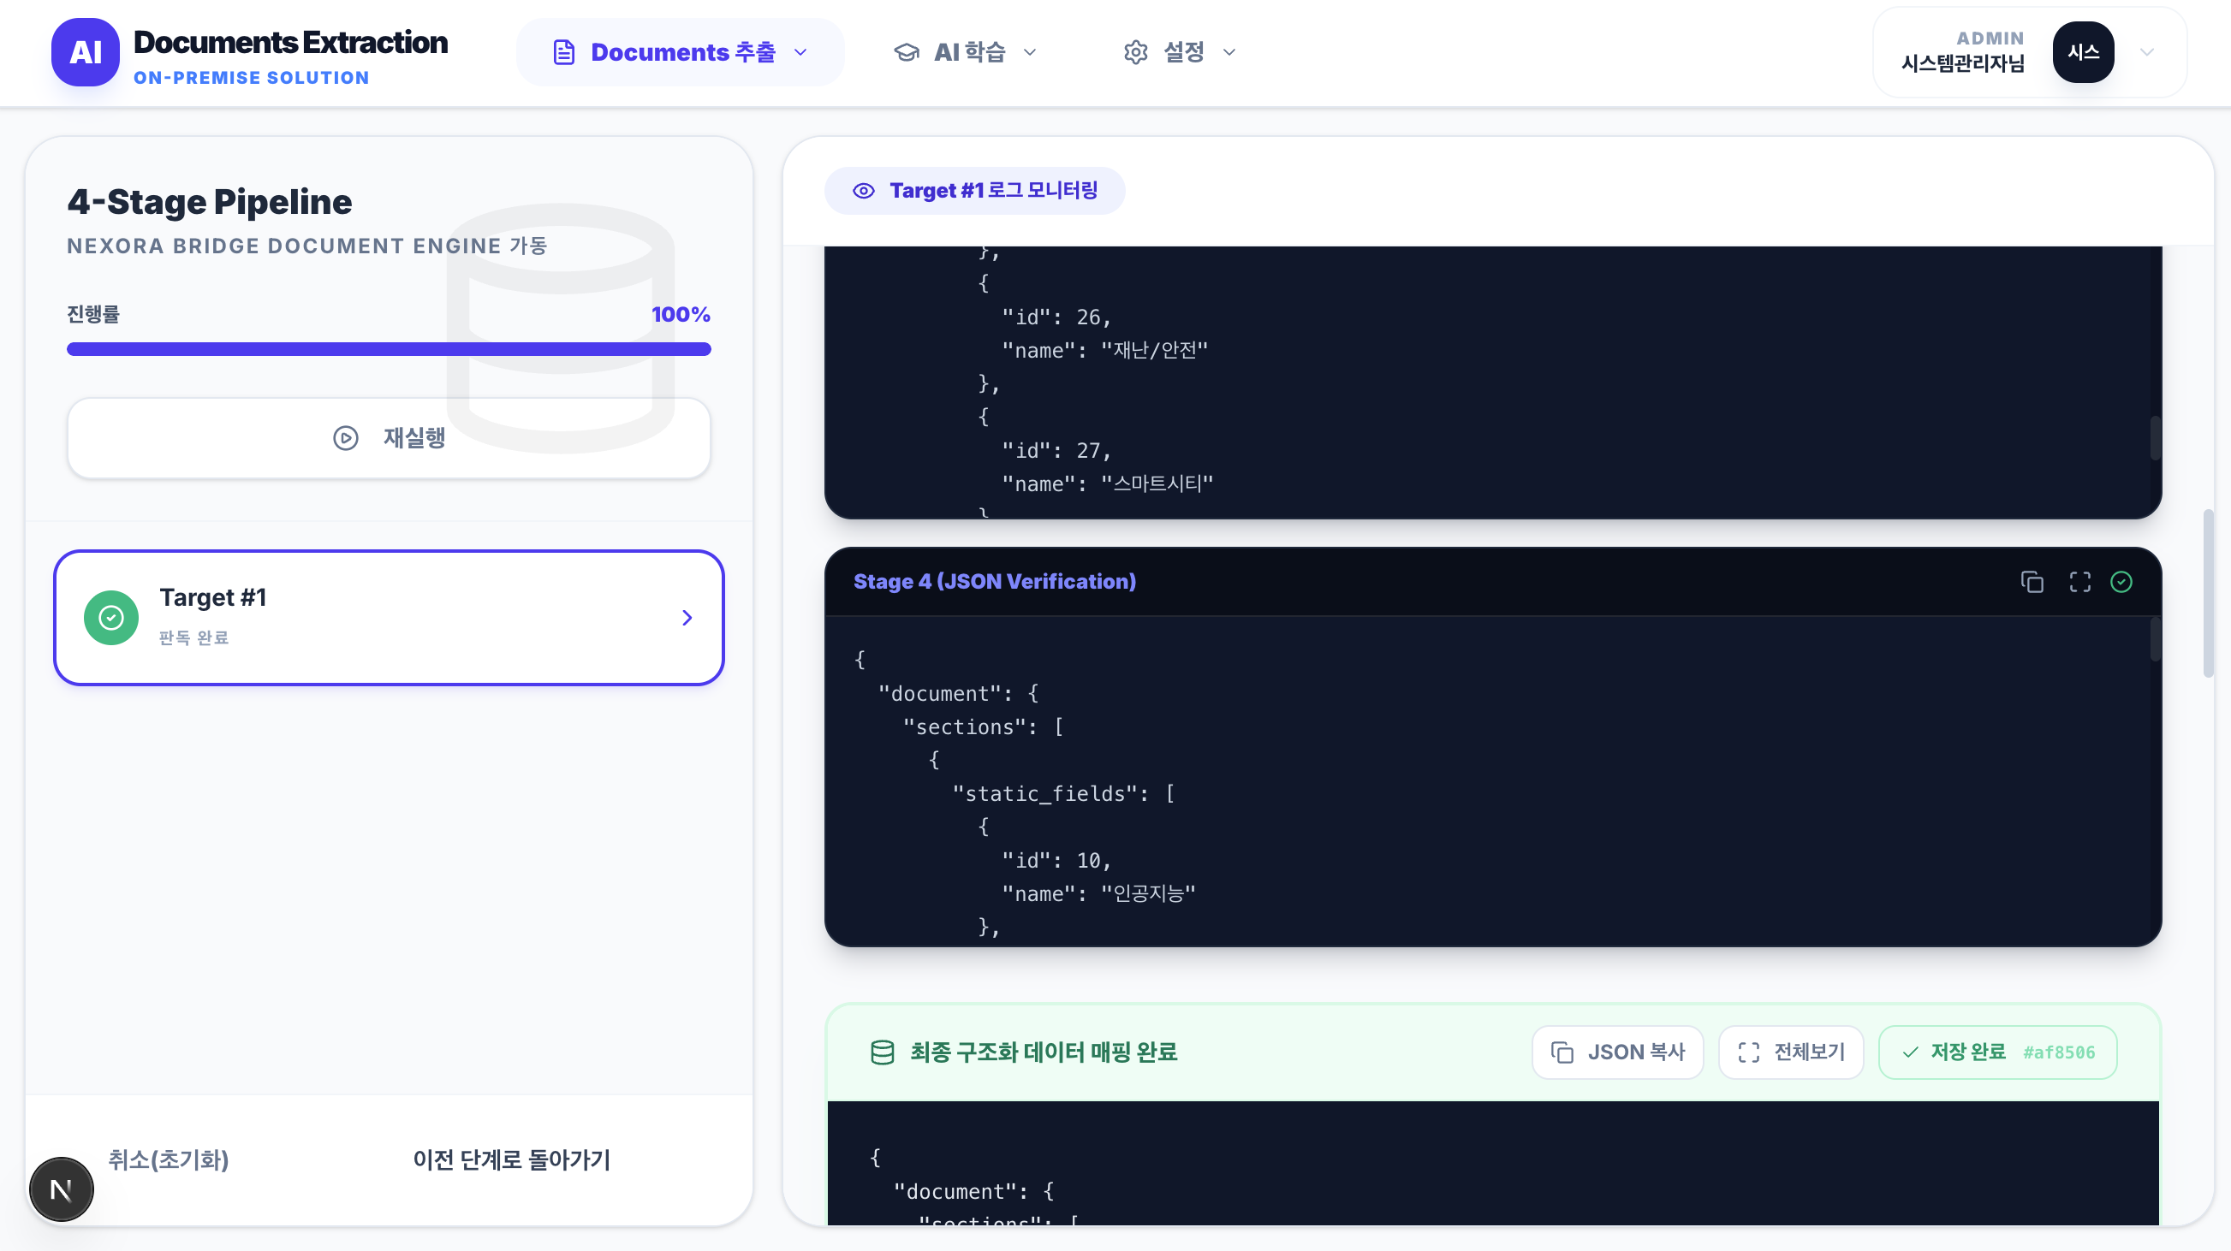The width and height of the screenshot is (2231, 1251).
Task: Click Stage 4 green check status icon
Action: click(2121, 582)
